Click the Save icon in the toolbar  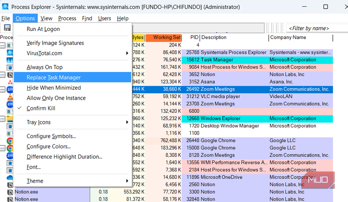(7, 28)
